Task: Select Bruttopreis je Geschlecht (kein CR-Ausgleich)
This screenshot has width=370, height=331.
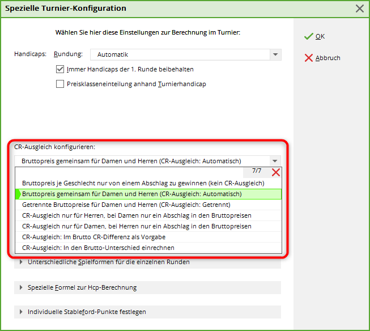Action: tap(148, 183)
